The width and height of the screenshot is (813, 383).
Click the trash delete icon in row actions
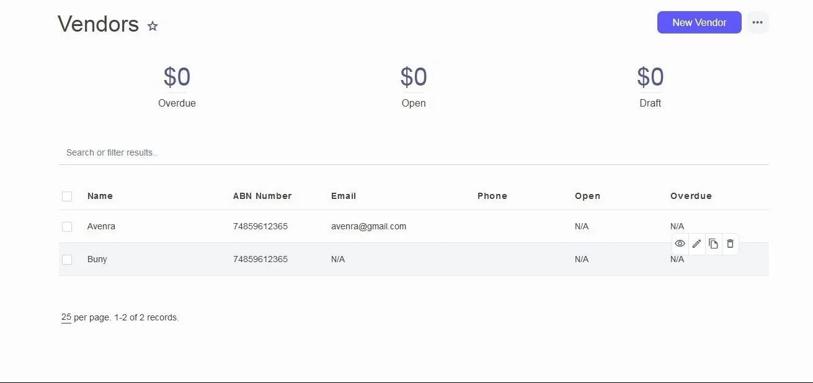click(x=730, y=244)
